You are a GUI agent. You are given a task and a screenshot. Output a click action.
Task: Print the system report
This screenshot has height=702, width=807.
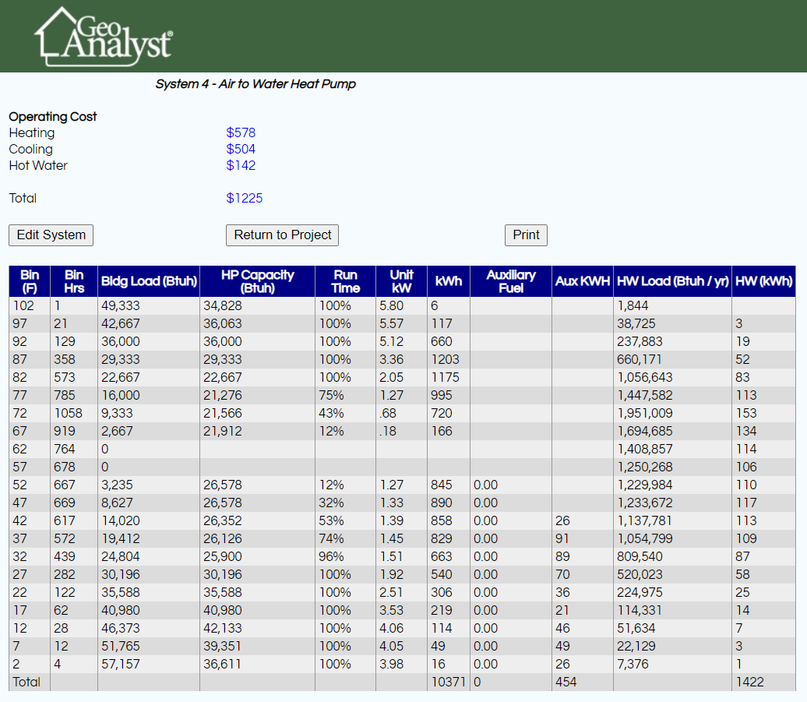coord(526,235)
